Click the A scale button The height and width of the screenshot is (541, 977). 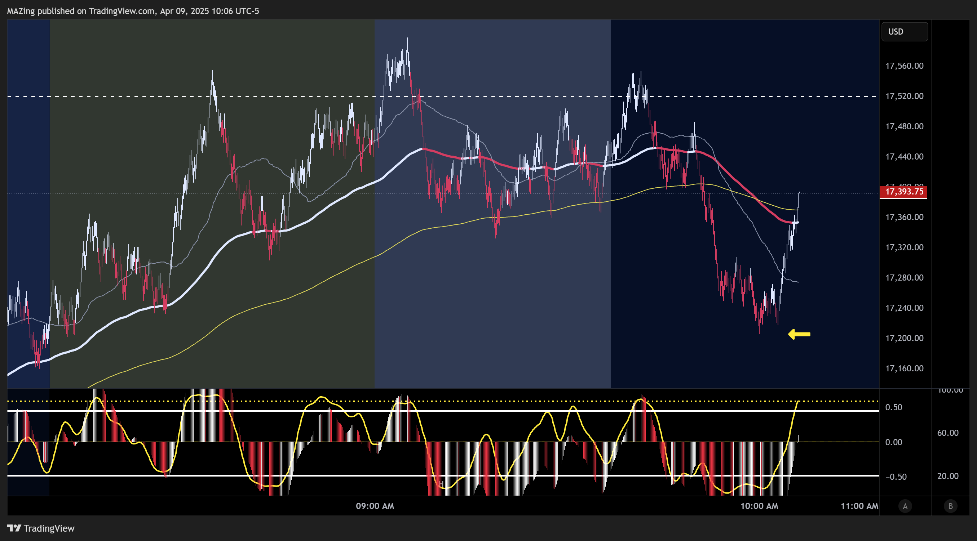tap(905, 506)
